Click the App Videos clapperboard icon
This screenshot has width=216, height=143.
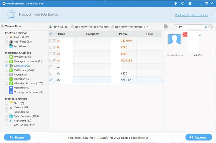(x=11, y=46)
